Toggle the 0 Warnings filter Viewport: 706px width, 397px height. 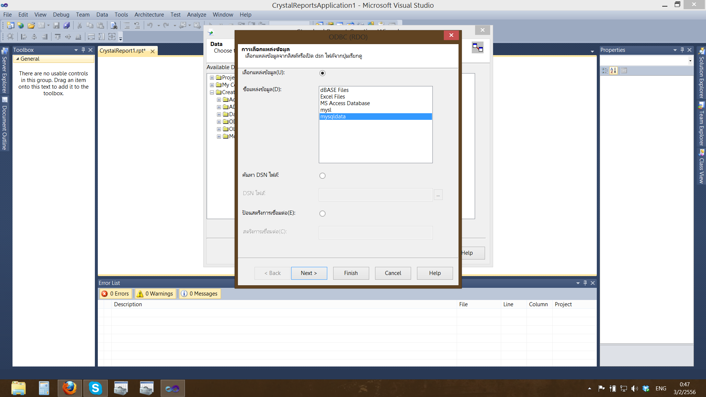coord(155,294)
